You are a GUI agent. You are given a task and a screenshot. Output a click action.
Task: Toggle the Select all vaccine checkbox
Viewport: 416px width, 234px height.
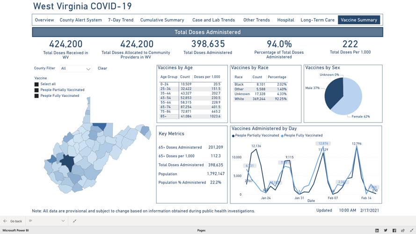(x=36, y=84)
